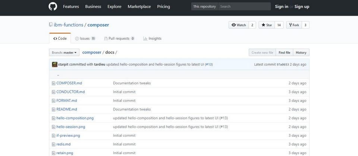358x156 pixels.
Task: Open the CONDUCTOR.md file
Action: (70, 92)
